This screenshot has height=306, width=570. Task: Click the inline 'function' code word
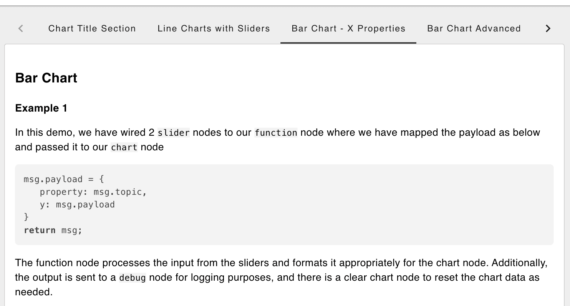tap(276, 133)
